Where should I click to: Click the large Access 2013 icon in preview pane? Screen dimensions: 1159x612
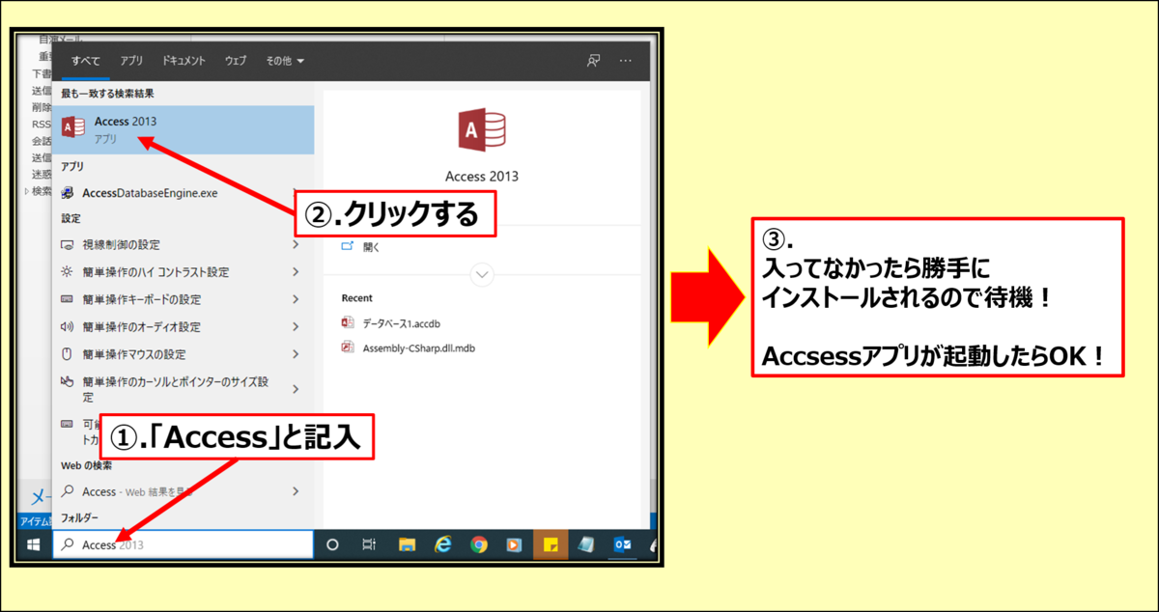point(481,131)
